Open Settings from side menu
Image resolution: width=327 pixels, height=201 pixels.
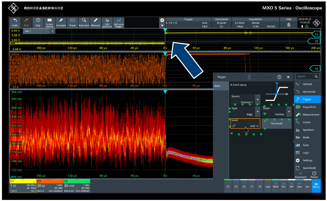coord(308,160)
